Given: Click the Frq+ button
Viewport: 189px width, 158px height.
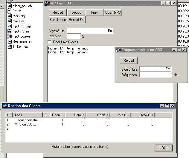Looking at the screenshot, I should click(x=94, y=13).
